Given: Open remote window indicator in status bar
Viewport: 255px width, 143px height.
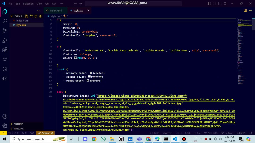Looking at the screenshot, I should (3, 133).
